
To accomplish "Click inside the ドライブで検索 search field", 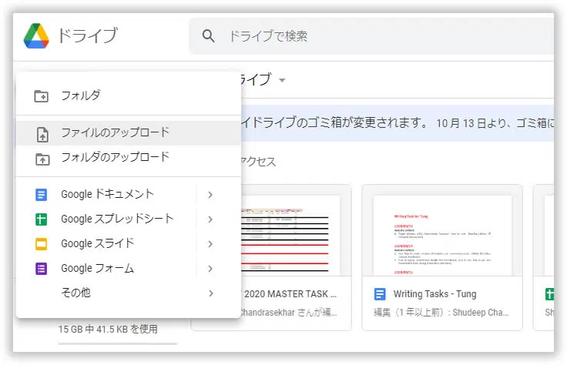I will click(x=372, y=35).
